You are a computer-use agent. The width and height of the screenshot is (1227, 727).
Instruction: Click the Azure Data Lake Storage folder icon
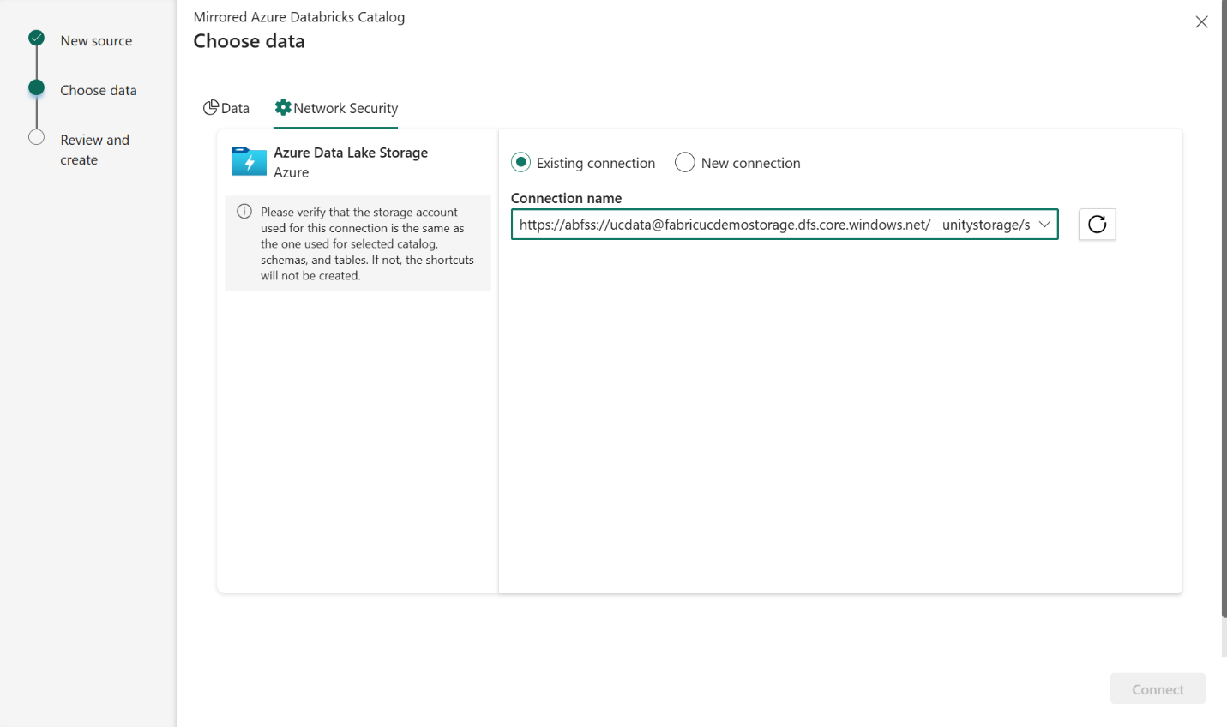click(x=250, y=161)
